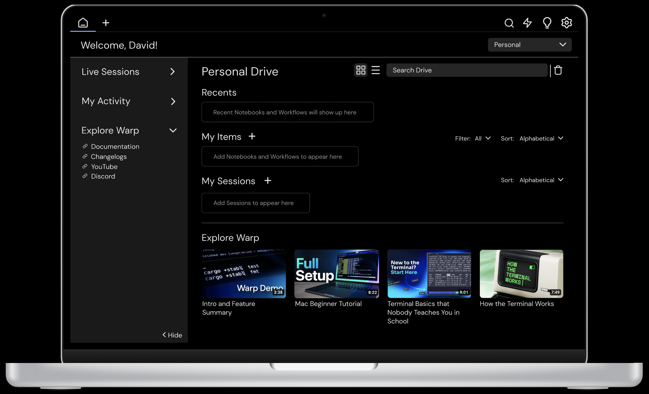Open Discord link
Screen dimensions: 649x394
pyautogui.click(x=103, y=176)
